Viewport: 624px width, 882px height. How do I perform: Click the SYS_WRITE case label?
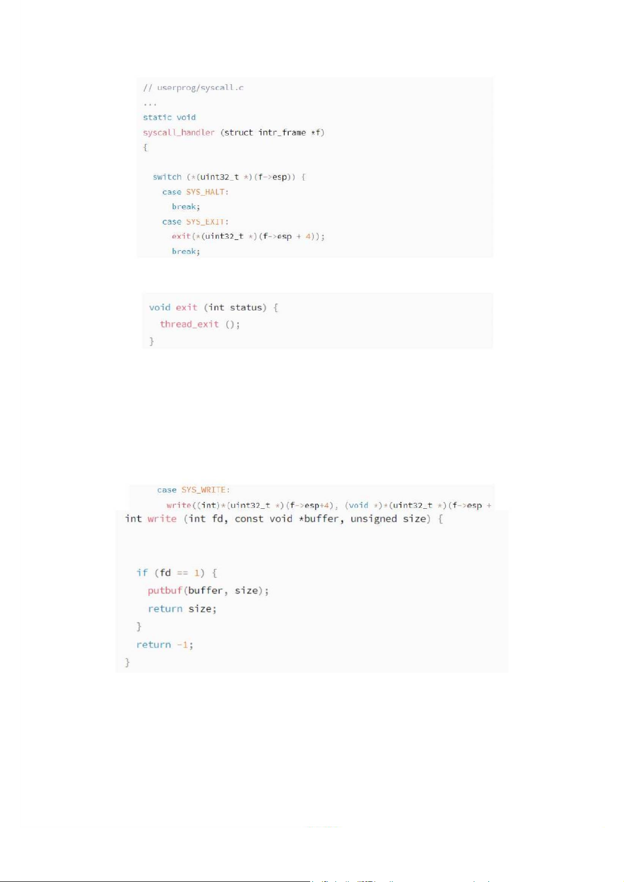205,490
